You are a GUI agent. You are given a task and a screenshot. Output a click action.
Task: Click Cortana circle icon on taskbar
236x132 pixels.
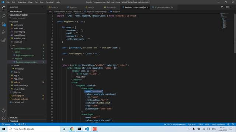tap(64, 129)
